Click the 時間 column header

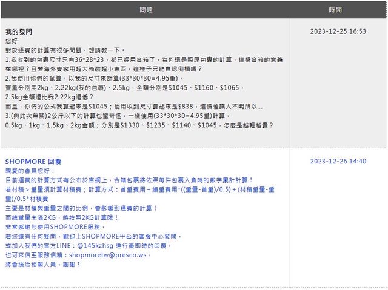[335, 10]
